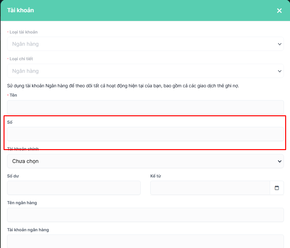This screenshot has width=290, height=248.
Task: Select the Tài khoản ngân hàng text field
Action: [145, 241]
